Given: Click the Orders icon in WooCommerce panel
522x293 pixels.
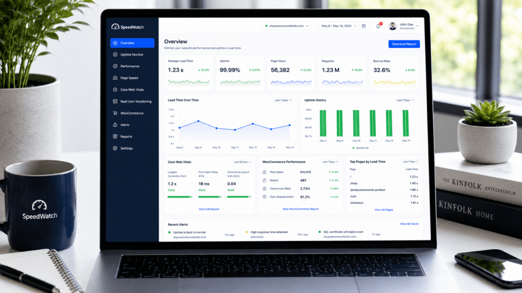Looking at the screenshot, I should (x=265, y=181).
